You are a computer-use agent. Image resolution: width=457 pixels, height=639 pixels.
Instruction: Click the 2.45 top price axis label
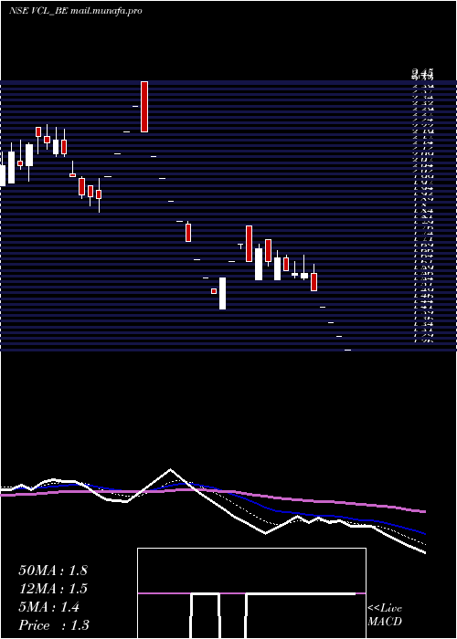422,74
